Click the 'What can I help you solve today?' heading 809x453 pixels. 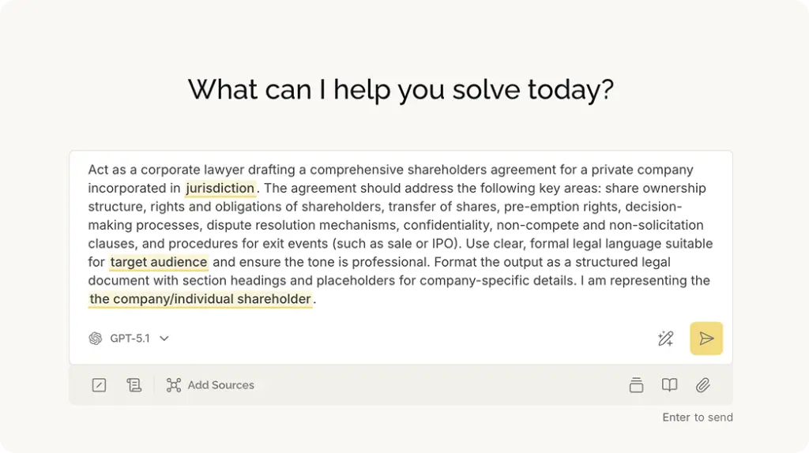401,89
